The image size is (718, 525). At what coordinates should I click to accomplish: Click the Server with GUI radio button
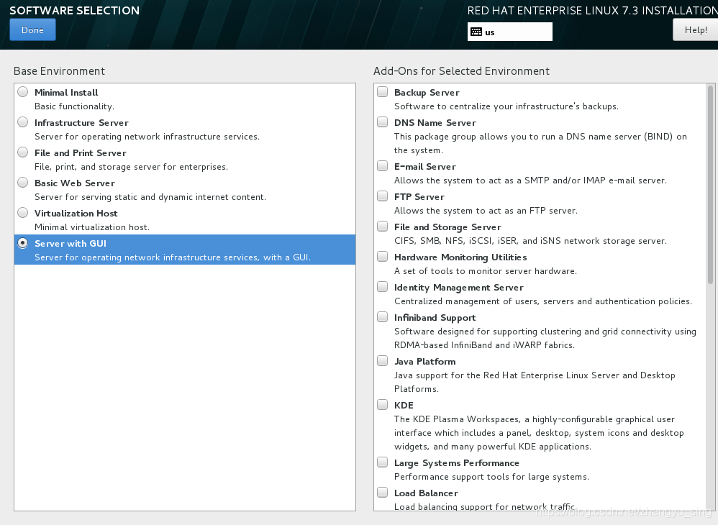[x=22, y=243]
